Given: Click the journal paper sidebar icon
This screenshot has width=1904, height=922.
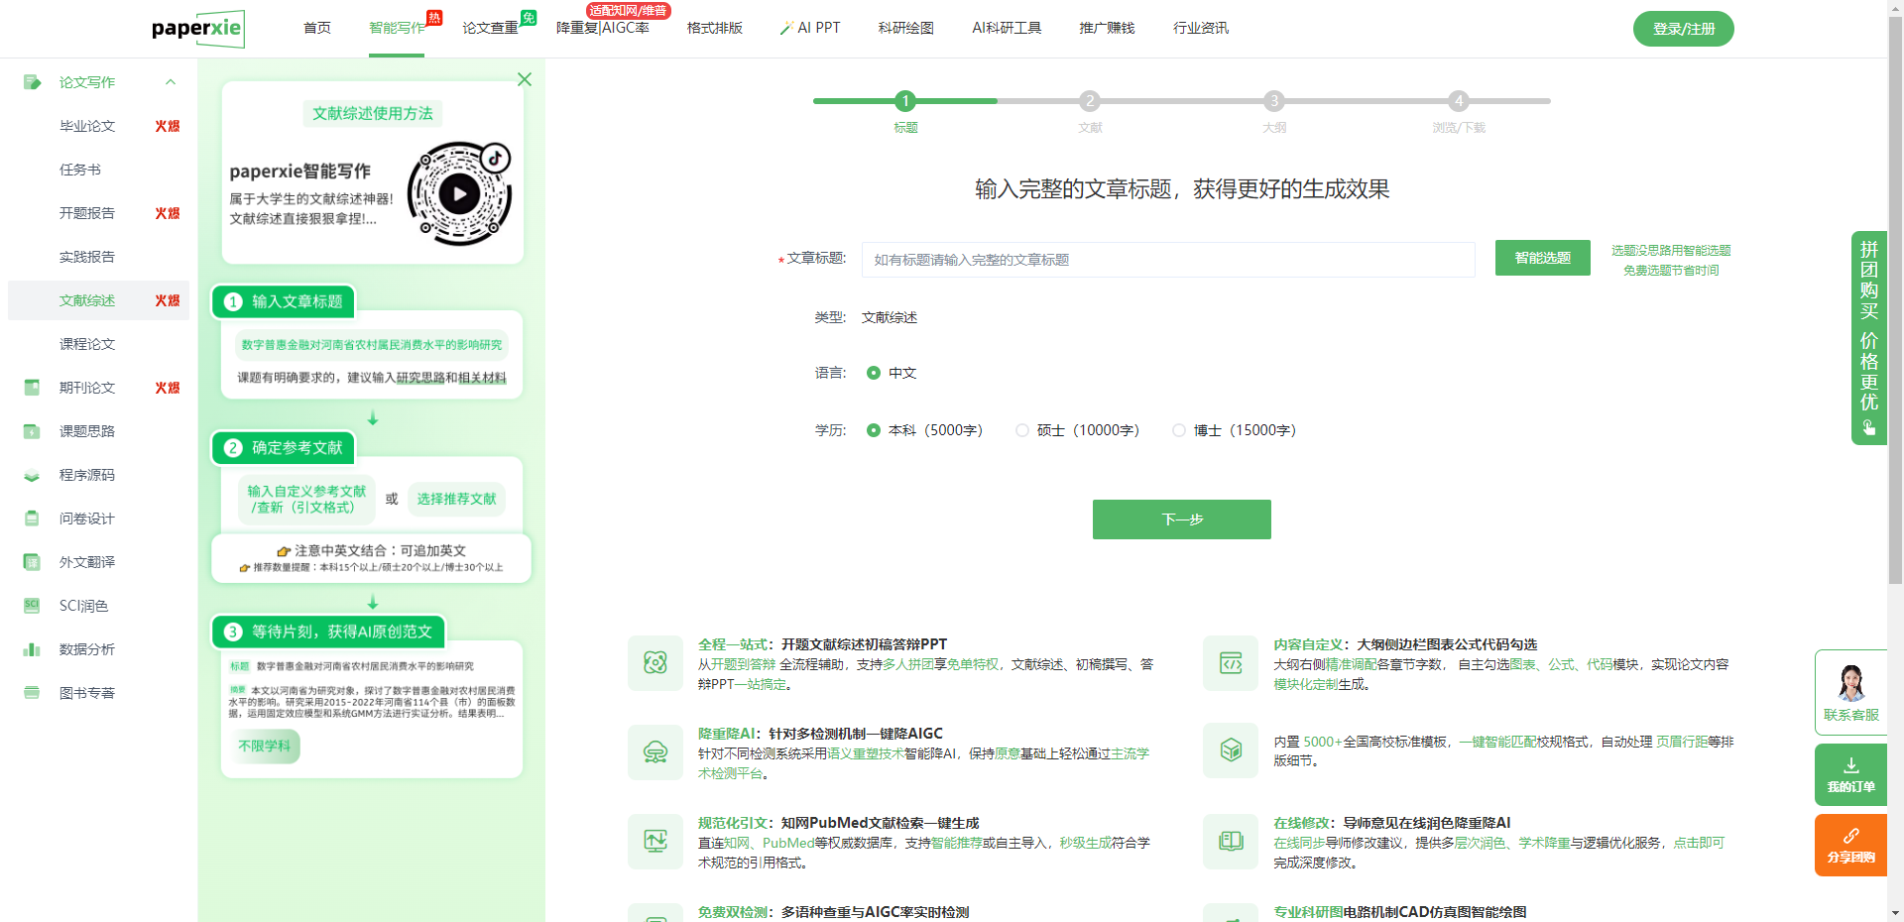Looking at the screenshot, I should [x=32, y=388].
